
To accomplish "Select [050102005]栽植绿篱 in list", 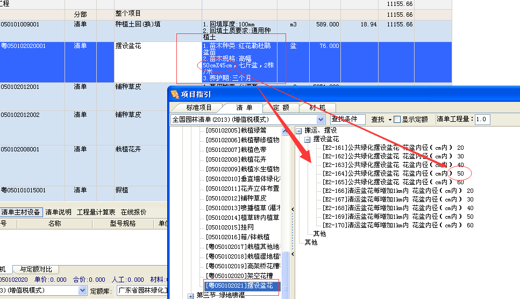I will (236, 130).
